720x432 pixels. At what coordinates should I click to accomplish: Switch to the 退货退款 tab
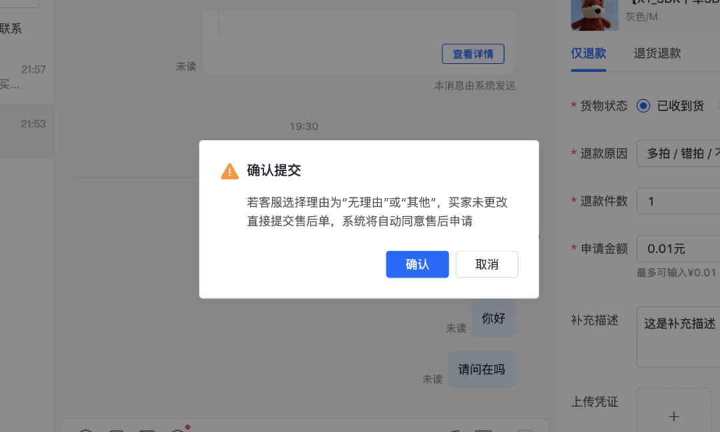(x=657, y=53)
